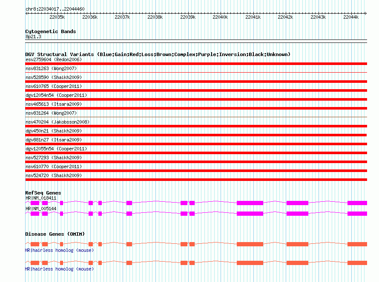Click the RefSeq Genes track title
The image size is (379, 282).
click(x=43, y=193)
